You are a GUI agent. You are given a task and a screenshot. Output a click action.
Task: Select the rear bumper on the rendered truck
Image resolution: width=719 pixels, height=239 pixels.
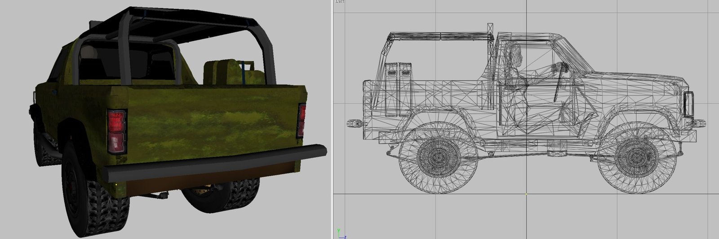(x=214, y=163)
